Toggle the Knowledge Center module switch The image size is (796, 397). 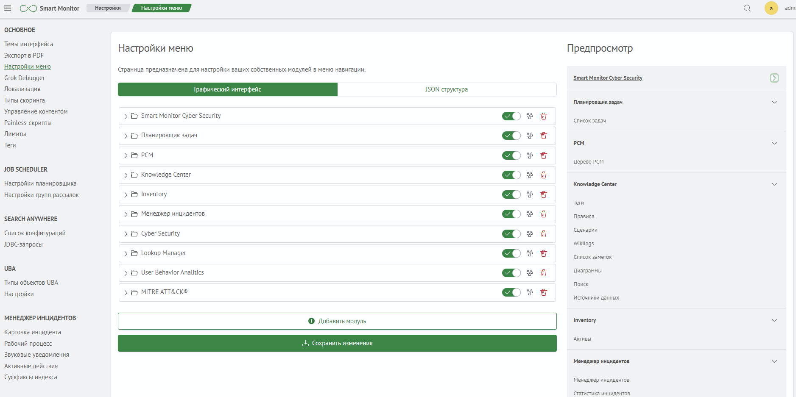point(511,175)
